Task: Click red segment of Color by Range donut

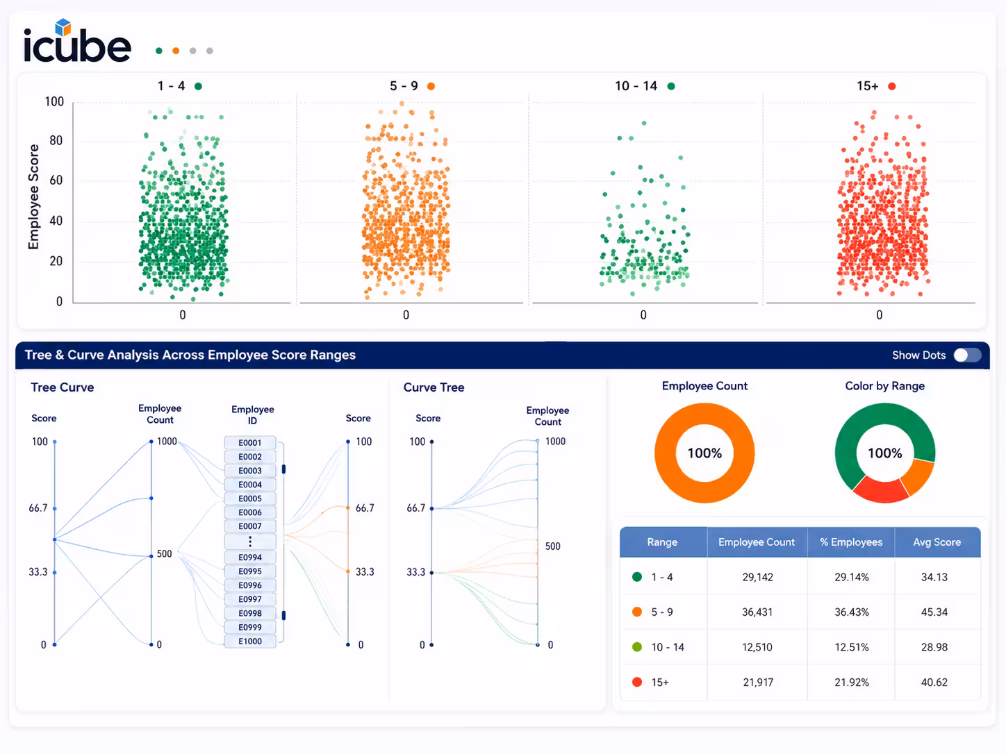Action: pos(880,490)
